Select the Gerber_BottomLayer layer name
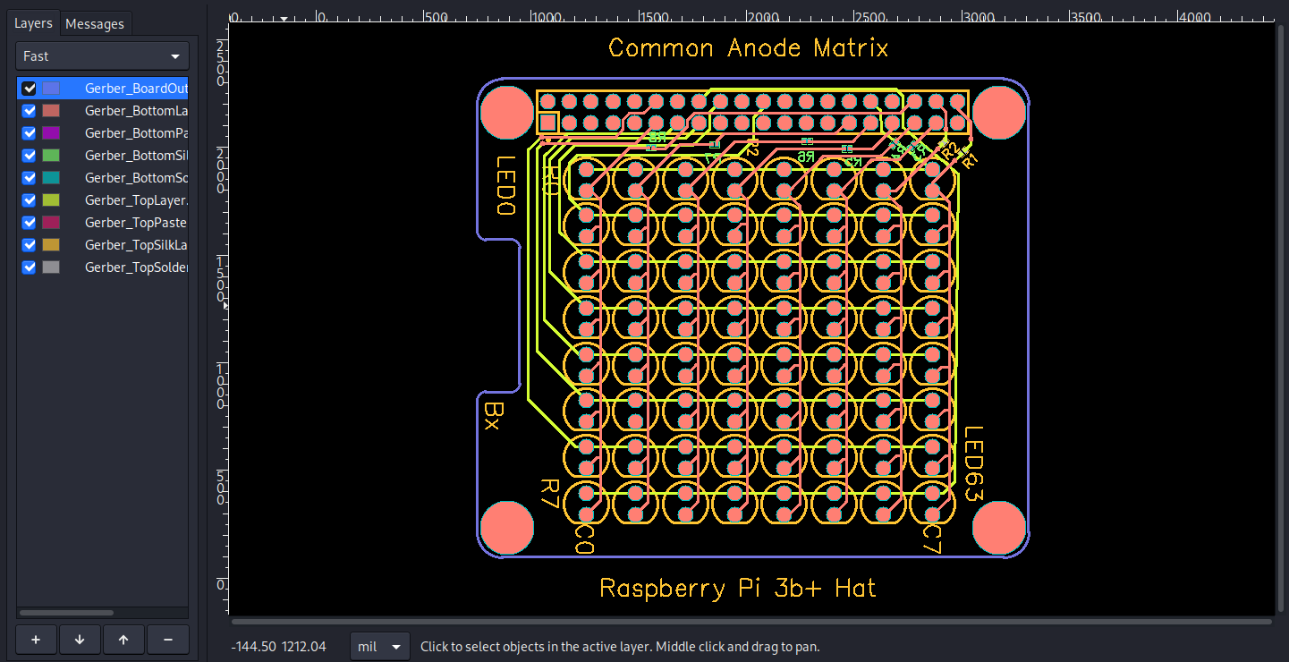Screen dimensions: 1289x662 point(136,111)
